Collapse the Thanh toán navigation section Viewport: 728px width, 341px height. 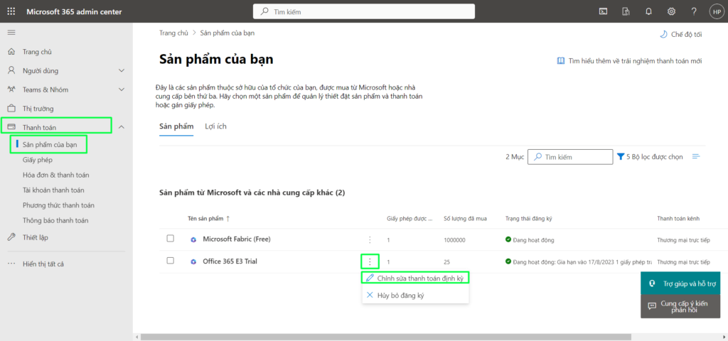(122, 127)
